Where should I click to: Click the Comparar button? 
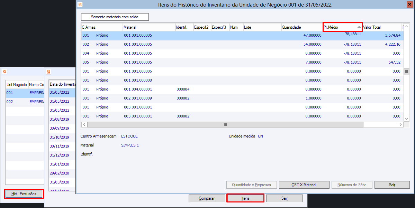[x=207, y=198]
